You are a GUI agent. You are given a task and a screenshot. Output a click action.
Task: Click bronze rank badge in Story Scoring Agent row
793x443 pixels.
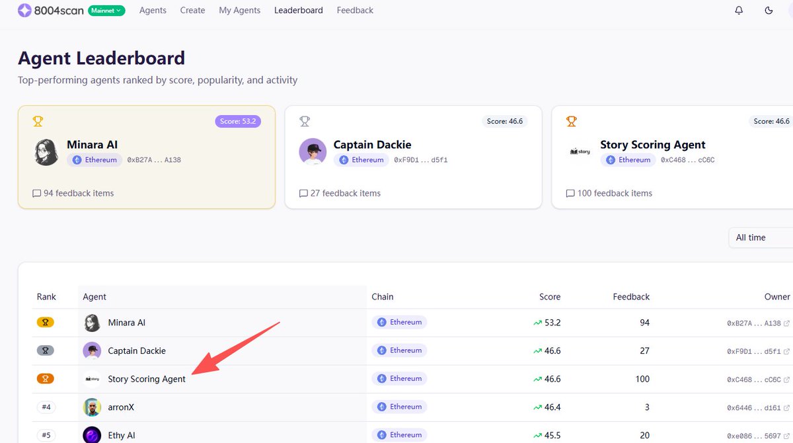coord(46,379)
